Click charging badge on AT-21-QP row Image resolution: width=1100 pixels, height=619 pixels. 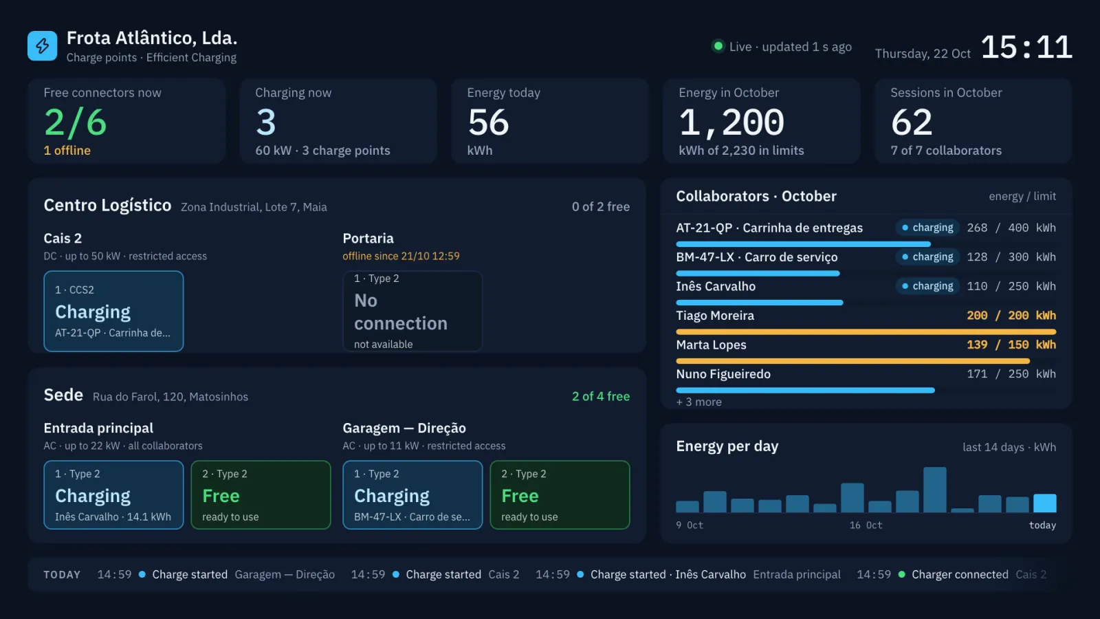click(927, 228)
